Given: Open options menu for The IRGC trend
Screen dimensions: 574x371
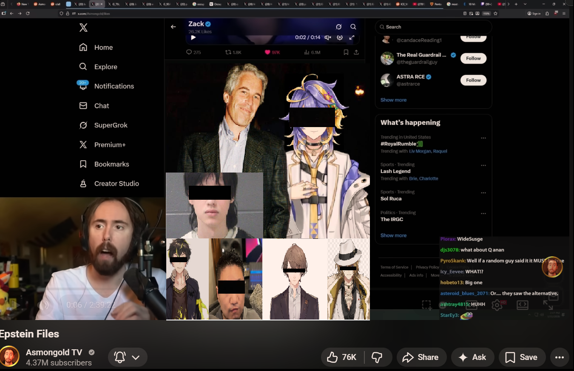Looking at the screenshot, I should pyautogui.click(x=483, y=213).
